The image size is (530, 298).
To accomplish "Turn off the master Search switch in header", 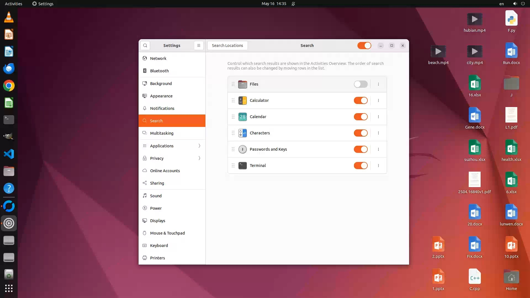I will pos(364,46).
